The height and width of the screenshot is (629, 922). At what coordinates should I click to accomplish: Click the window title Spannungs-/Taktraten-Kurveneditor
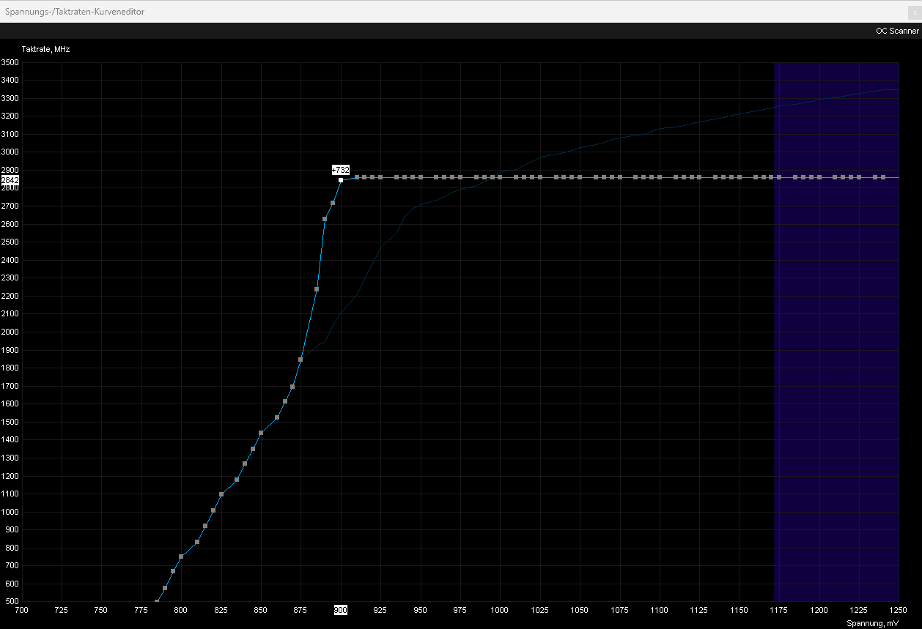75,12
